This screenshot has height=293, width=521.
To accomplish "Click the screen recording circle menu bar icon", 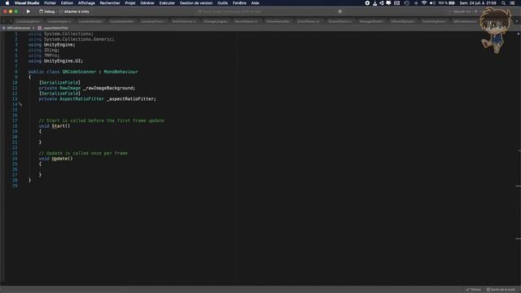I will (x=367, y=3).
